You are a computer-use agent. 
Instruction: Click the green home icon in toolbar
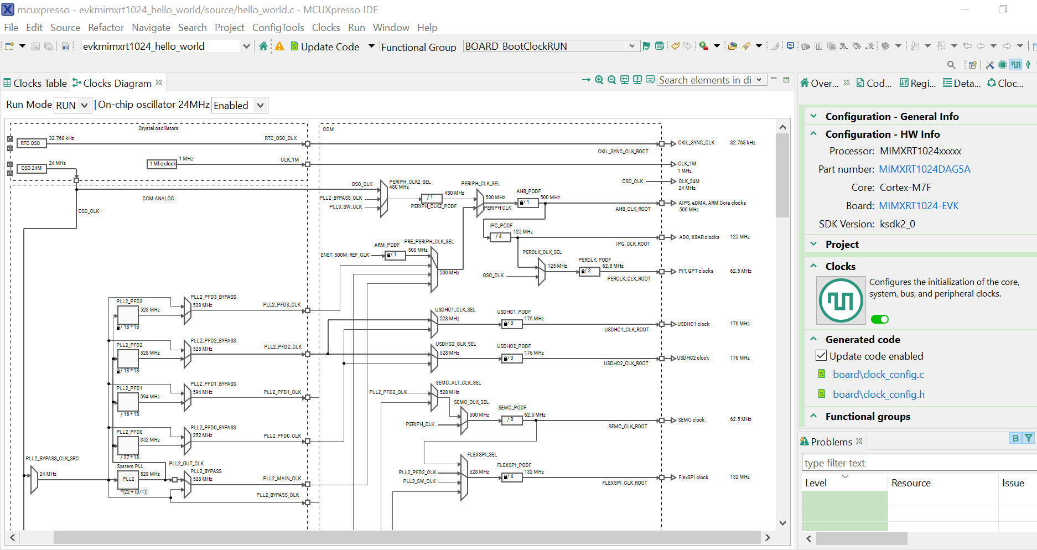point(263,46)
